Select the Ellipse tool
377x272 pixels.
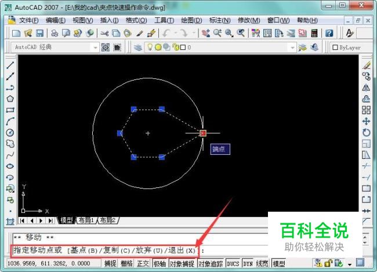(10, 166)
